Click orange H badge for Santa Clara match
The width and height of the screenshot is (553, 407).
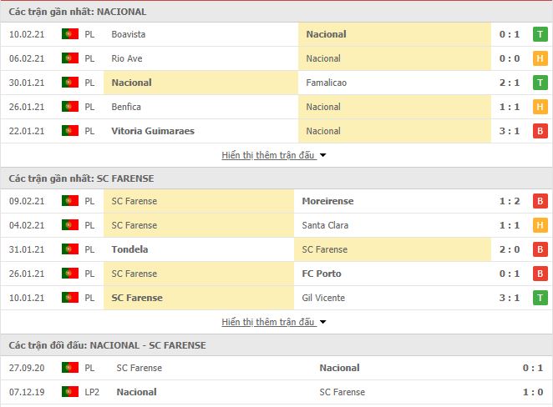click(540, 225)
